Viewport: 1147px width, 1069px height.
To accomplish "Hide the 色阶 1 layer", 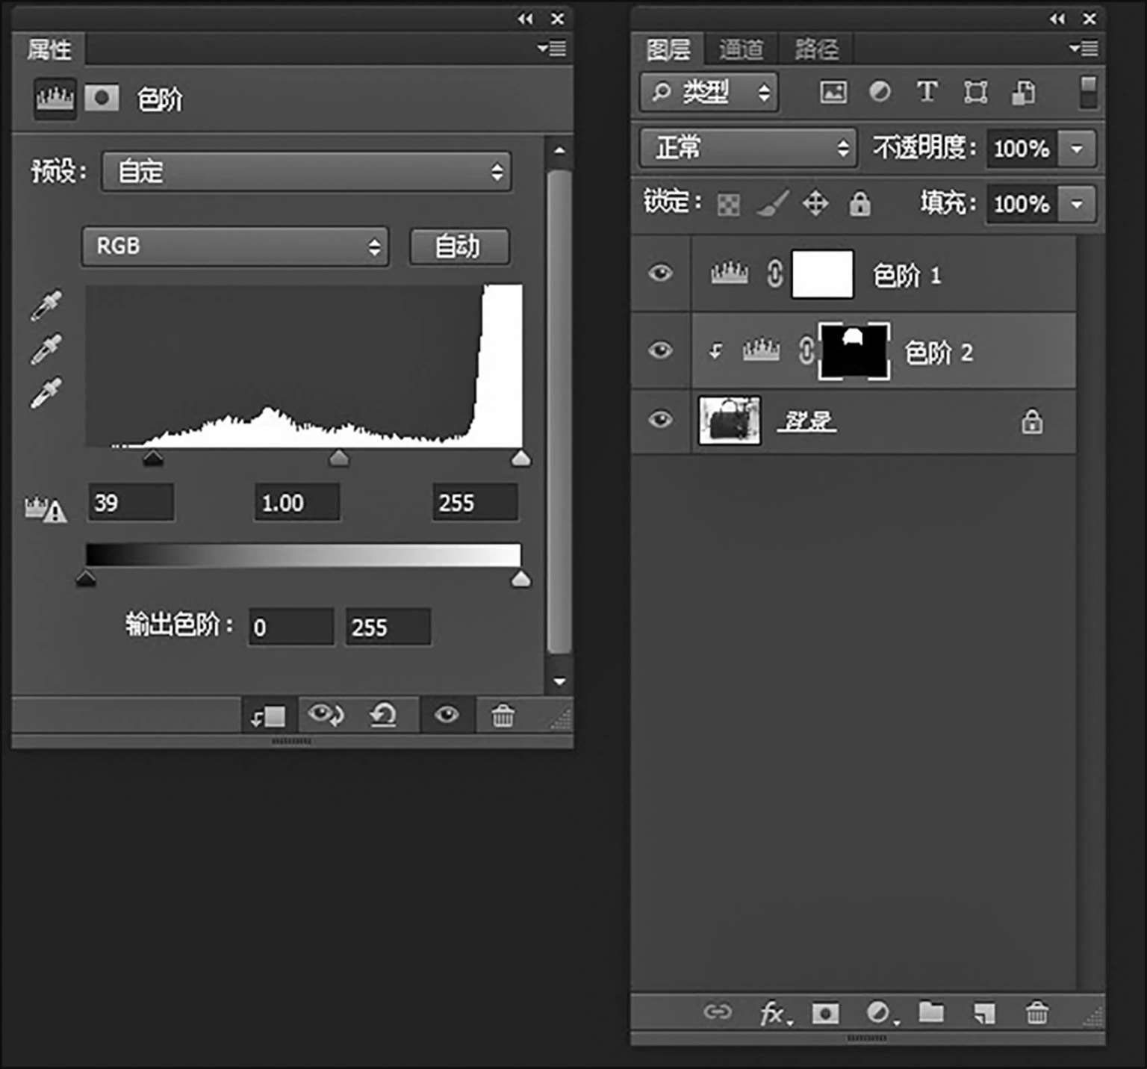I will (x=660, y=273).
